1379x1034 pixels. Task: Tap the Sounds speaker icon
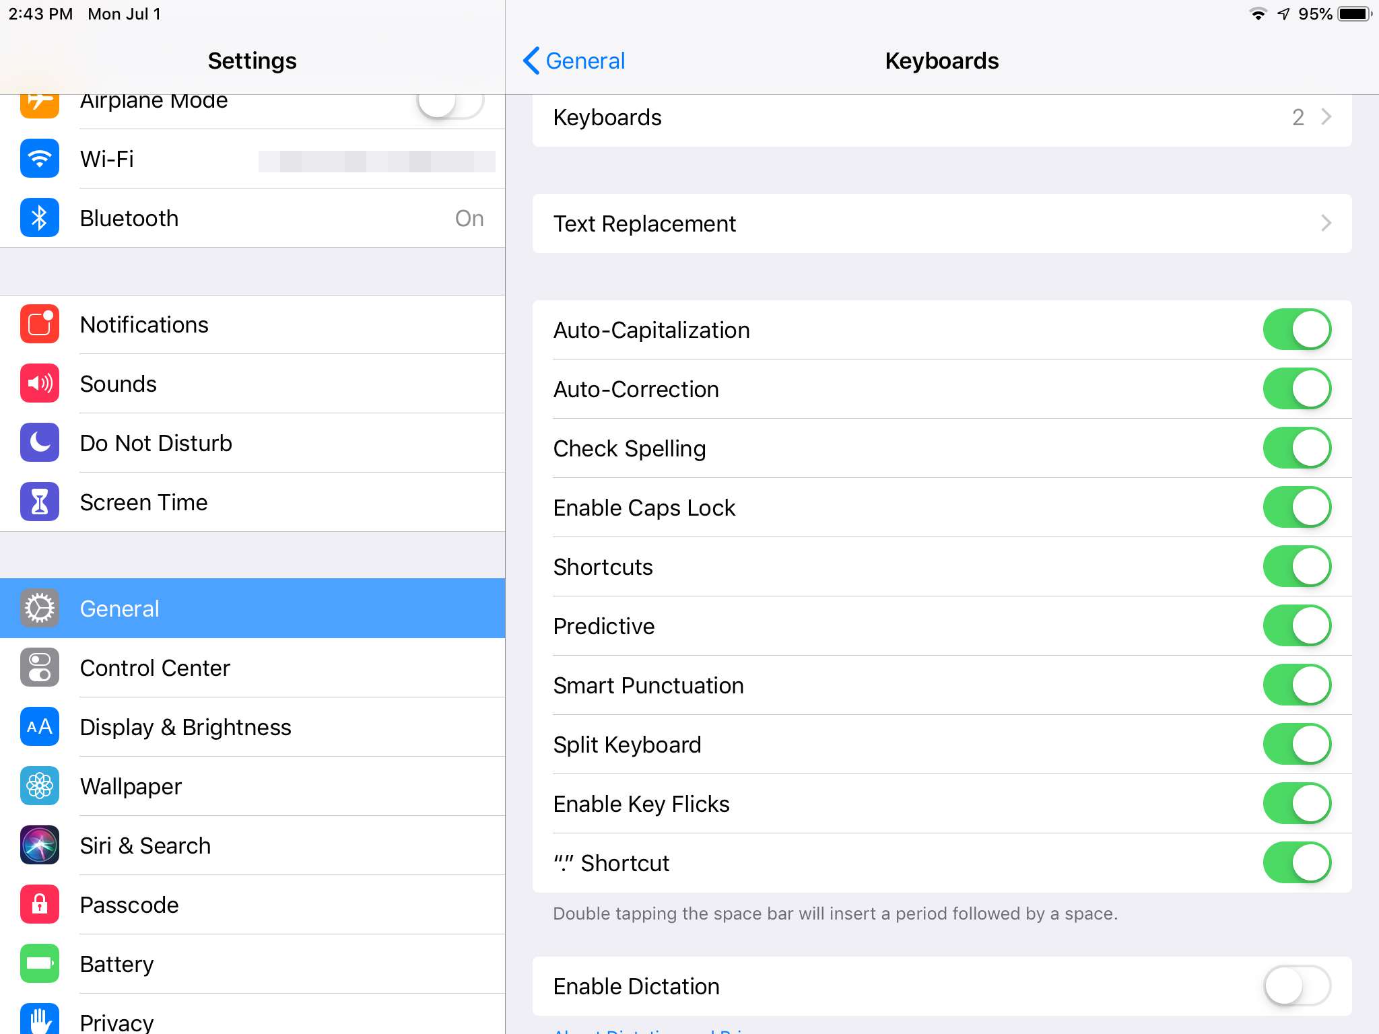coord(40,384)
